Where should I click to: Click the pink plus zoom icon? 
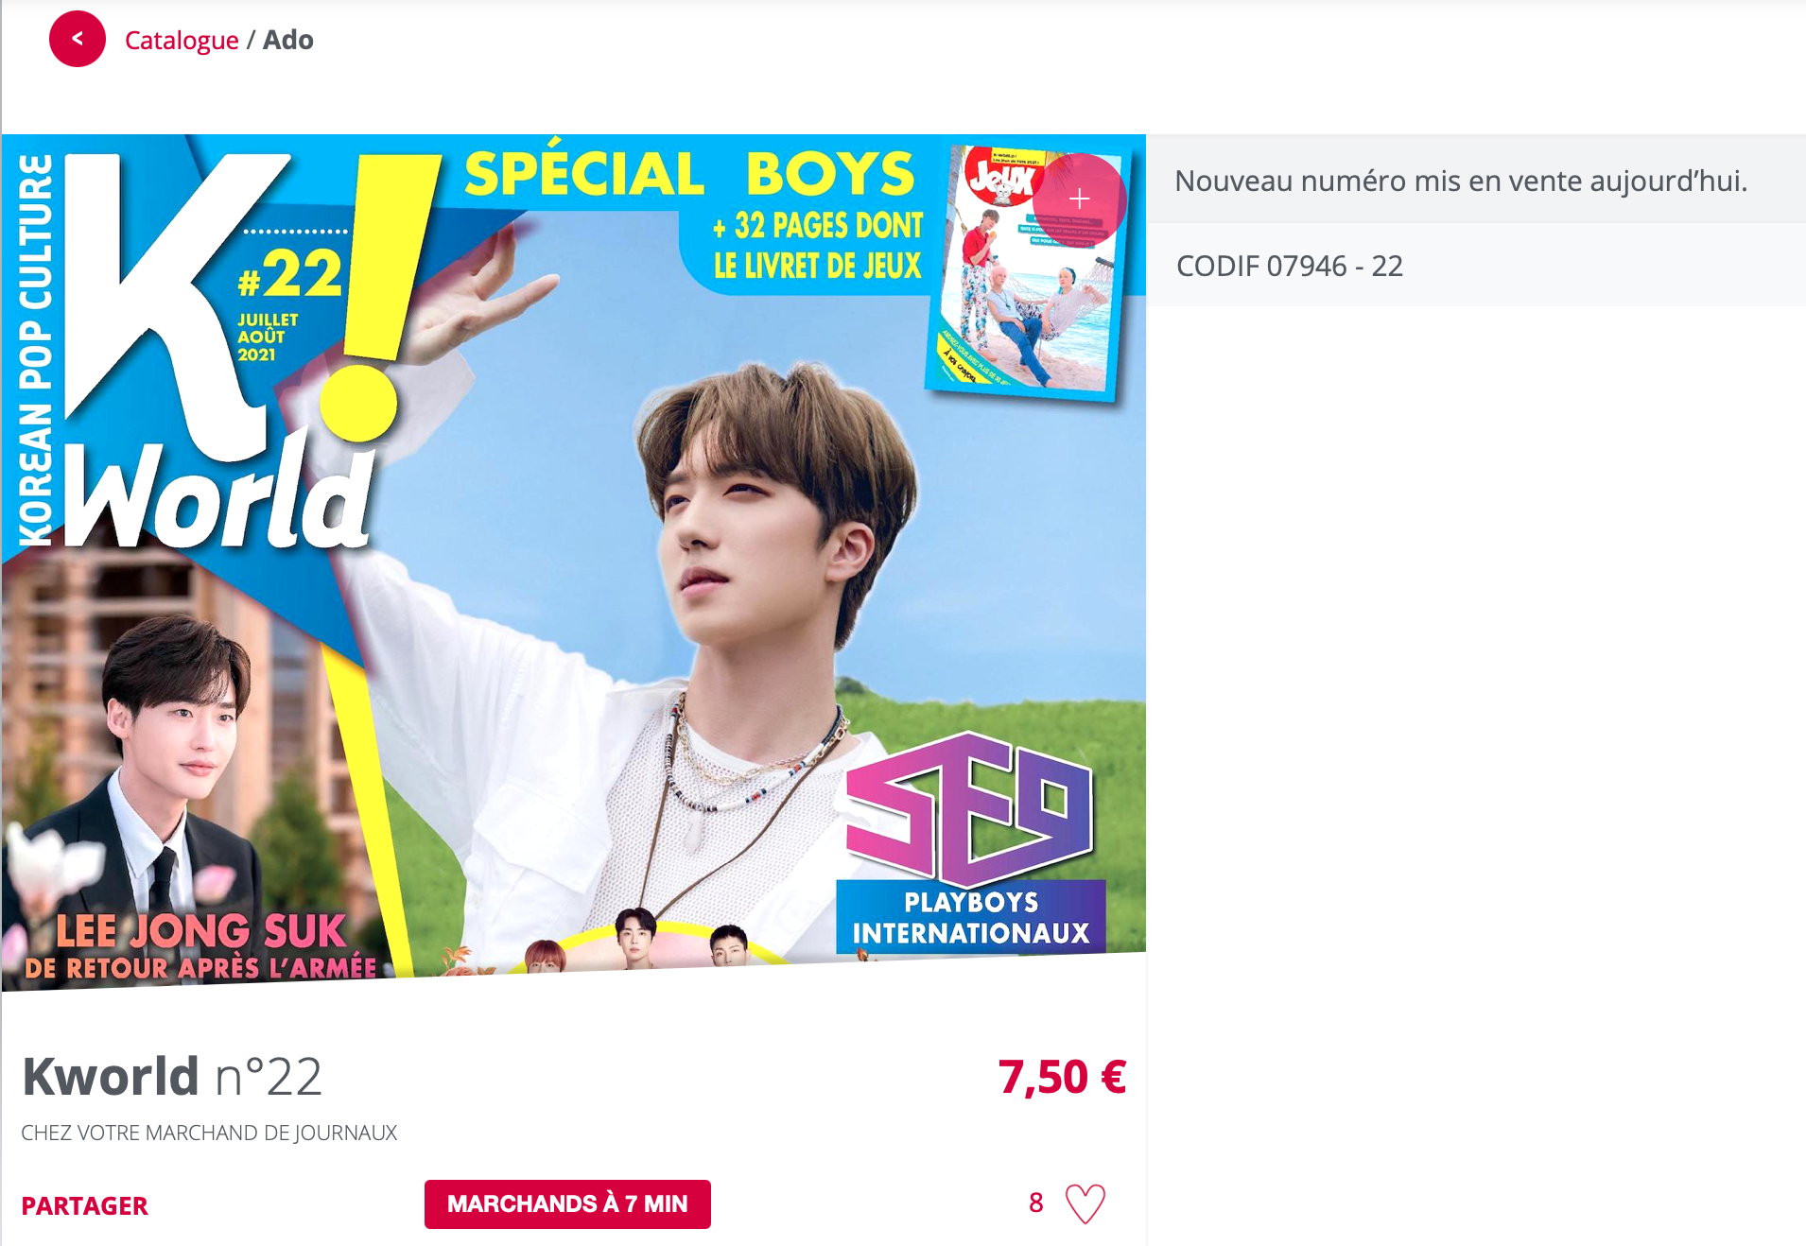[x=1079, y=199]
